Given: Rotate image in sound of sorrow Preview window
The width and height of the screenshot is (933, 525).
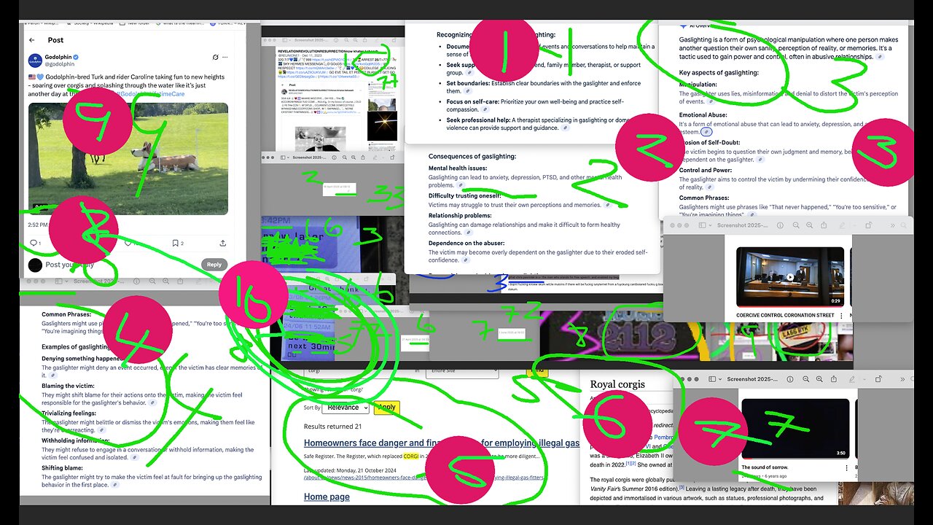Looking at the screenshot, I should (x=878, y=379).
